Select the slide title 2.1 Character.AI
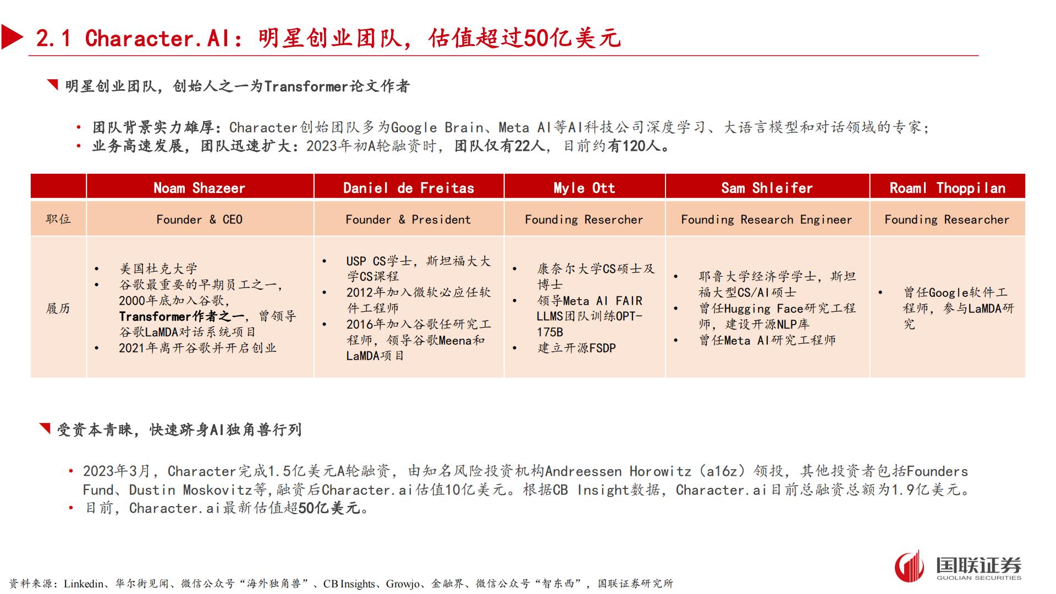The height and width of the screenshot is (594, 1056). (x=328, y=38)
